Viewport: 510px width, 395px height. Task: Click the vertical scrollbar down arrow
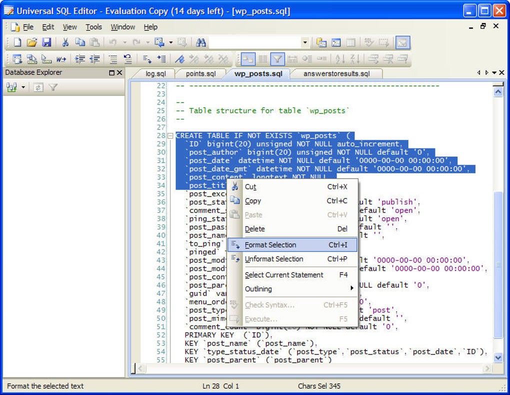[x=497, y=357]
